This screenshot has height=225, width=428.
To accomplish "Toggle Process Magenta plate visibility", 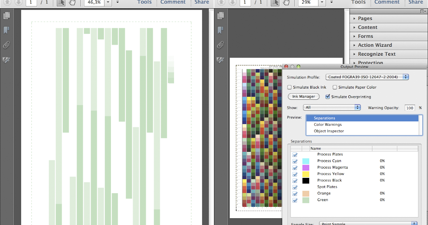I will coord(295,167).
